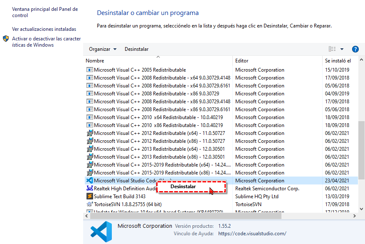Click Realtek Semiconductor Corp. editor cell
The width and height of the screenshot is (365, 244).
pos(267,189)
